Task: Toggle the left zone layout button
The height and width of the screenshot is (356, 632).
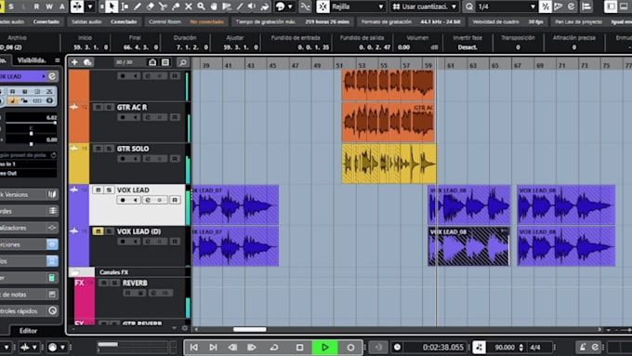Action: (611, 7)
